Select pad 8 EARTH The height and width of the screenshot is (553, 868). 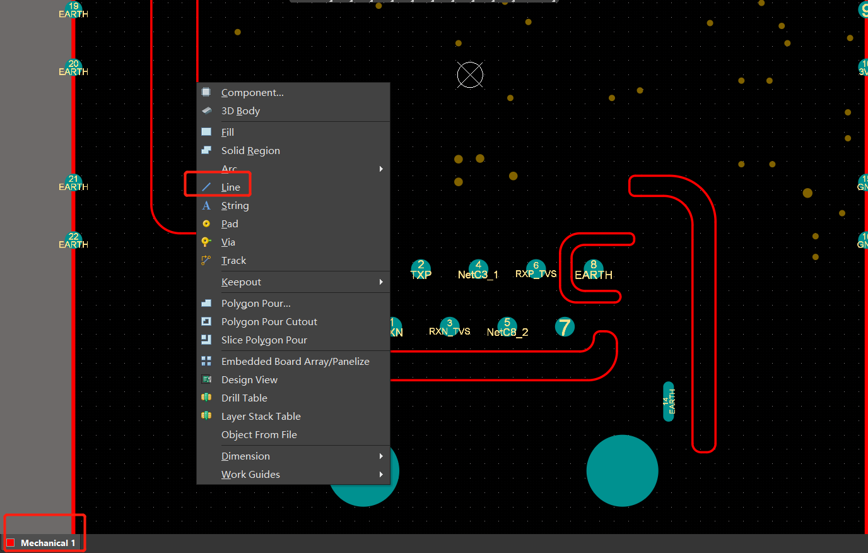594,270
